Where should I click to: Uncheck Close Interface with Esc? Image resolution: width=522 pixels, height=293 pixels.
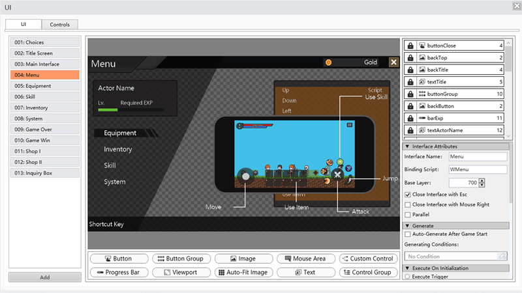tap(408, 195)
